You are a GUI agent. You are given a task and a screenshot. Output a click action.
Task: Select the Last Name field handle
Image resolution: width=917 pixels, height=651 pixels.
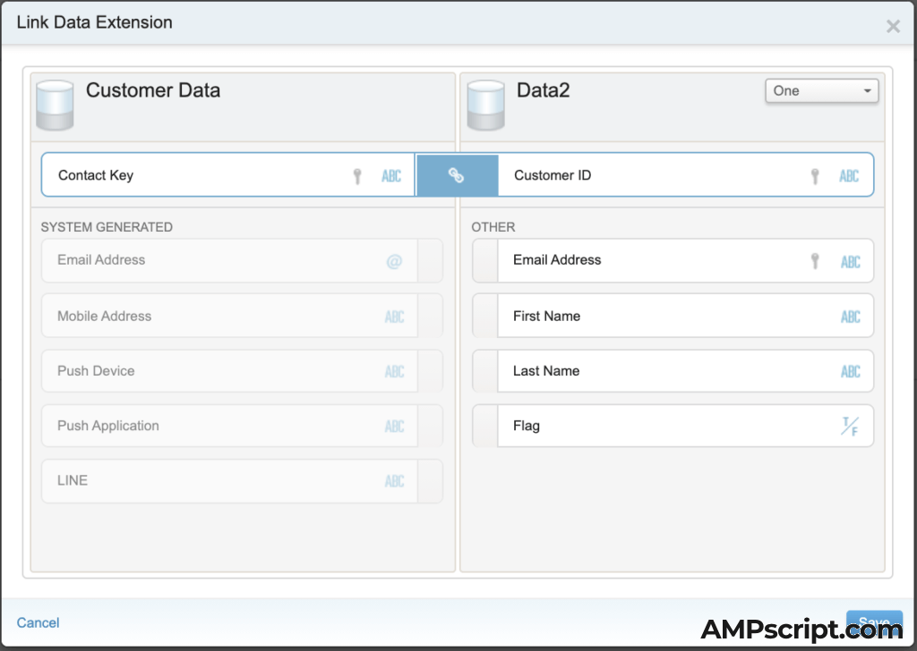[484, 371]
